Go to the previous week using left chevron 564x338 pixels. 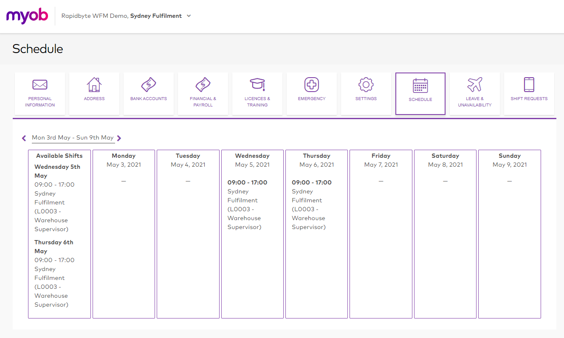pyautogui.click(x=24, y=138)
